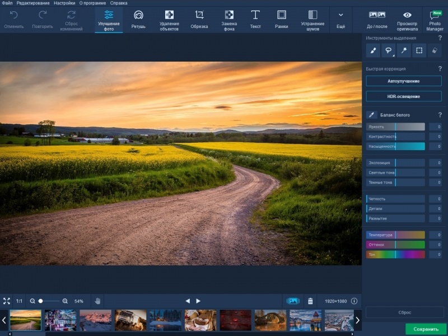Toggle Просмотр оригинала original preview

407,19
